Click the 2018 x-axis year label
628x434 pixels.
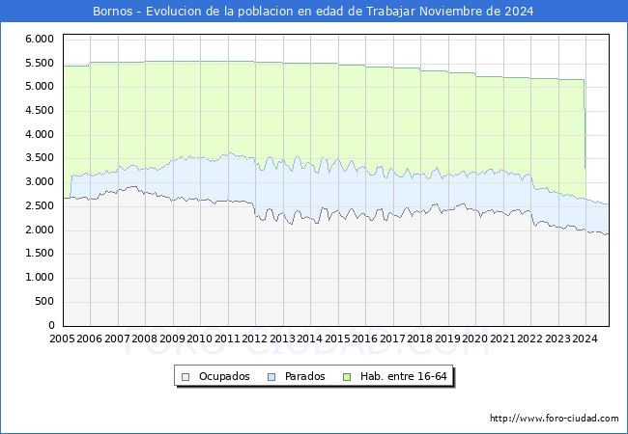tap(419, 339)
